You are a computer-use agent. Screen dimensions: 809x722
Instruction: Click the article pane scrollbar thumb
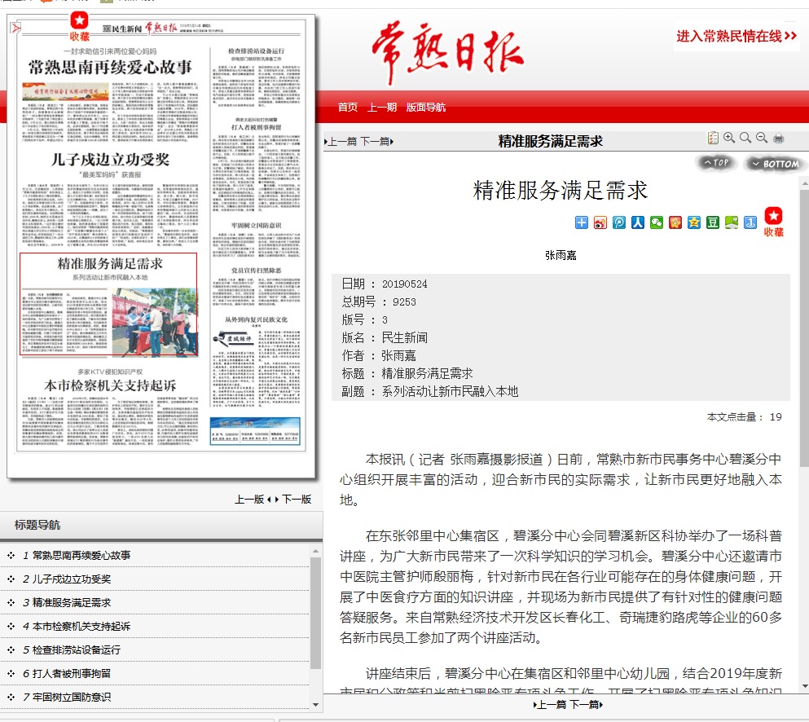[804, 328]
